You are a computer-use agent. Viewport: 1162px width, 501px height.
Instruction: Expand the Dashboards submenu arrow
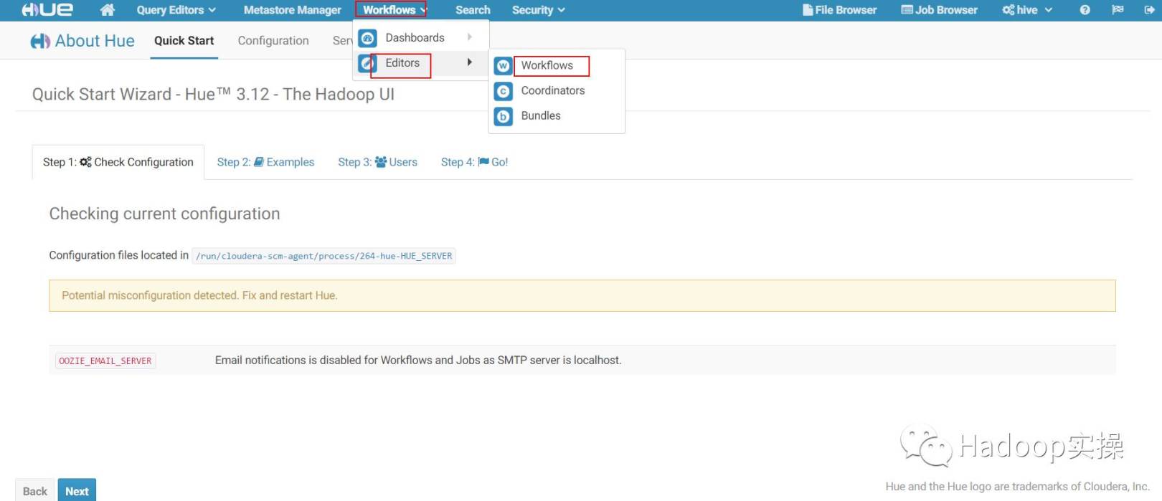[470, 37]
